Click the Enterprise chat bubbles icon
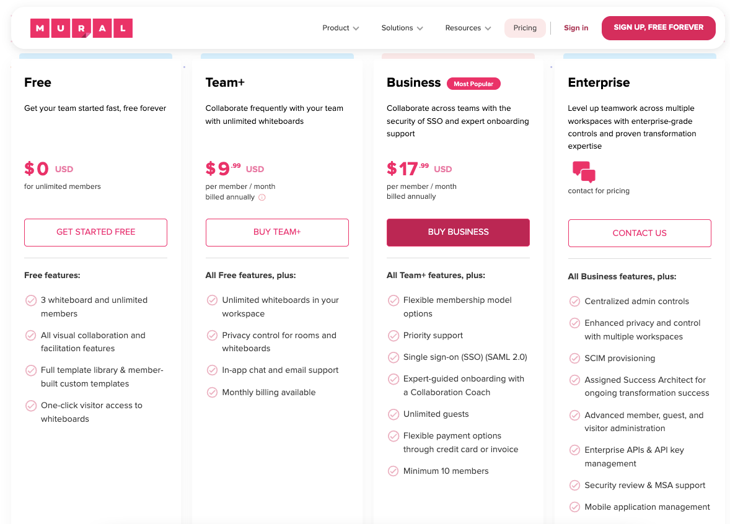Screen dimensions: 730x524 [584, 172]
